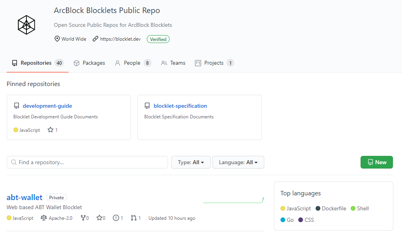Click the location pin icon near World Wide
Screen dimensions: 402x234
pos(57,39)
